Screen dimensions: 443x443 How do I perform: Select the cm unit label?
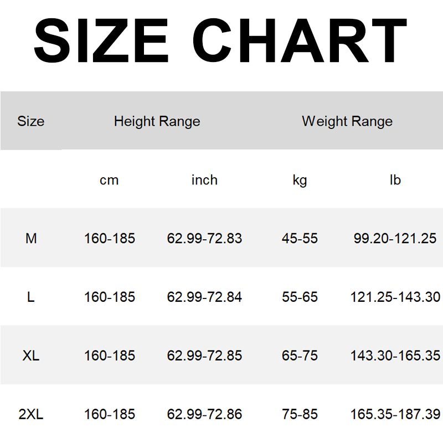click(109, 180)
